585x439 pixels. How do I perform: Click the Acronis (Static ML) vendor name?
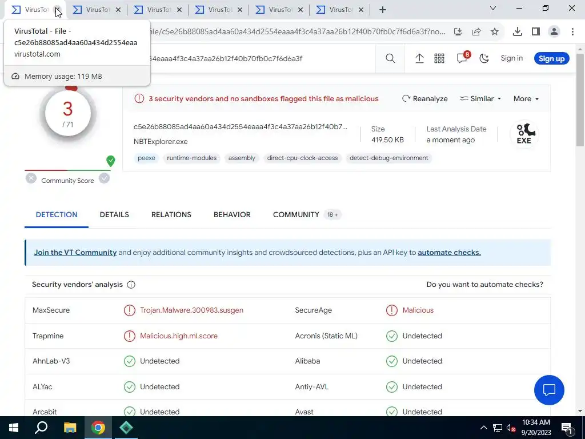pyautogui.click(x=326, y=336)
